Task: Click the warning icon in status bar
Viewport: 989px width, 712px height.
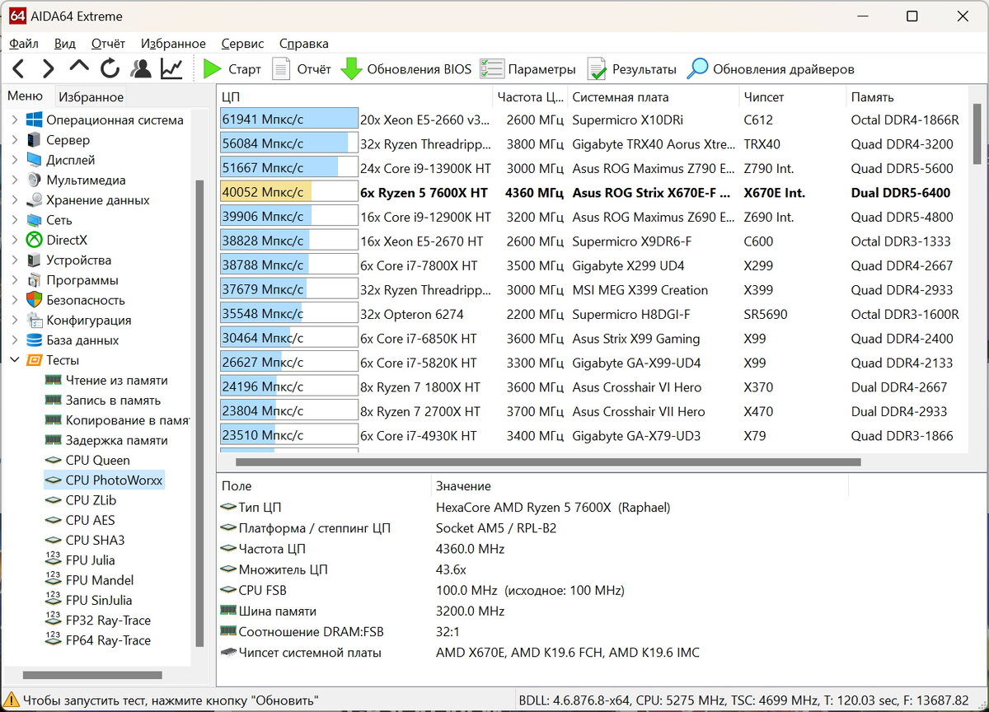Action: 12,700
